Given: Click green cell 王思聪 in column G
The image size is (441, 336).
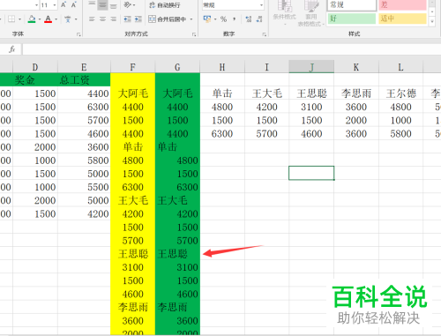Looking at the screenshot, I should tap(177, 254).
